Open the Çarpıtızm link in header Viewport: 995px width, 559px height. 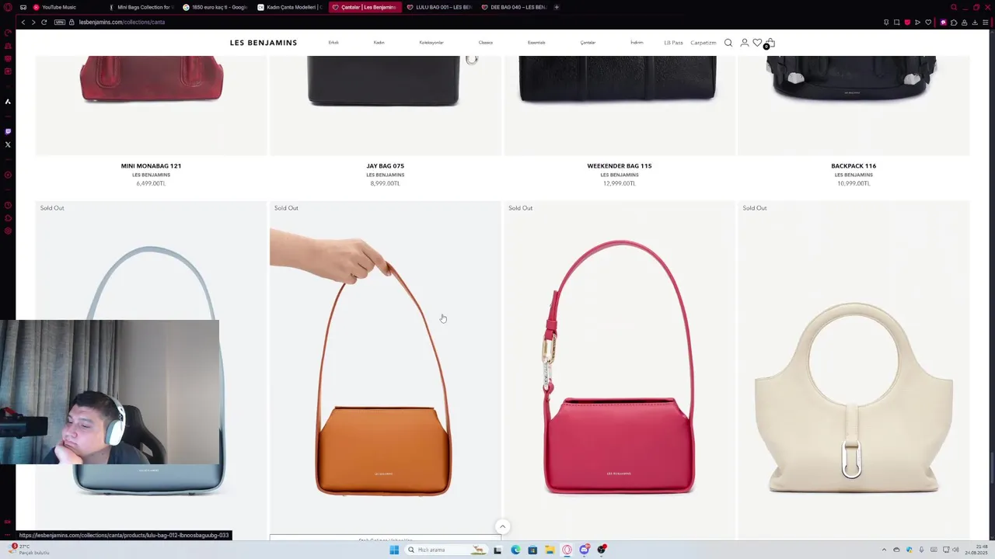tap(703, 43)
